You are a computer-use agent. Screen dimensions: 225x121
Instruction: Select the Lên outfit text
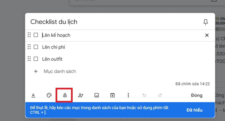[x=52, y=59]
